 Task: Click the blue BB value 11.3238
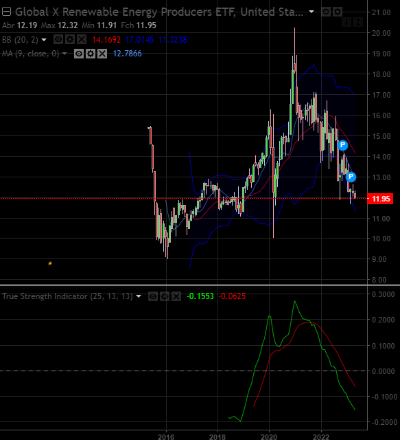(x=172, y=40)
